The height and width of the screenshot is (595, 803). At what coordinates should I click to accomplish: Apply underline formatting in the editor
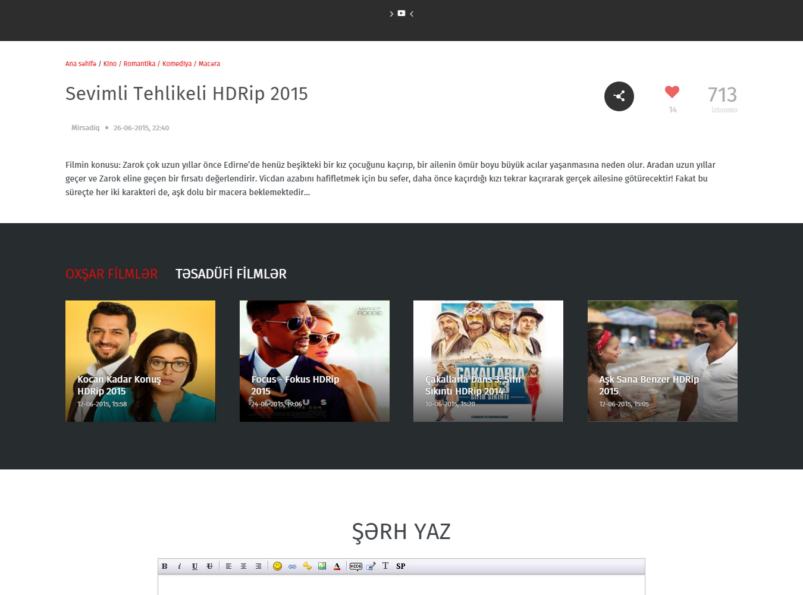tap(195, 566)
